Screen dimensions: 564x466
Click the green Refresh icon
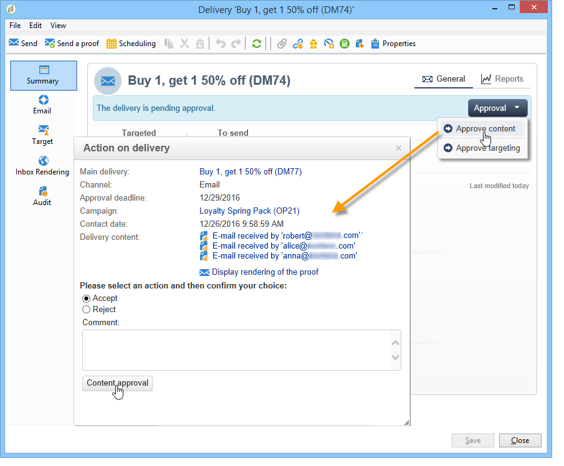(x=257, y=44)
